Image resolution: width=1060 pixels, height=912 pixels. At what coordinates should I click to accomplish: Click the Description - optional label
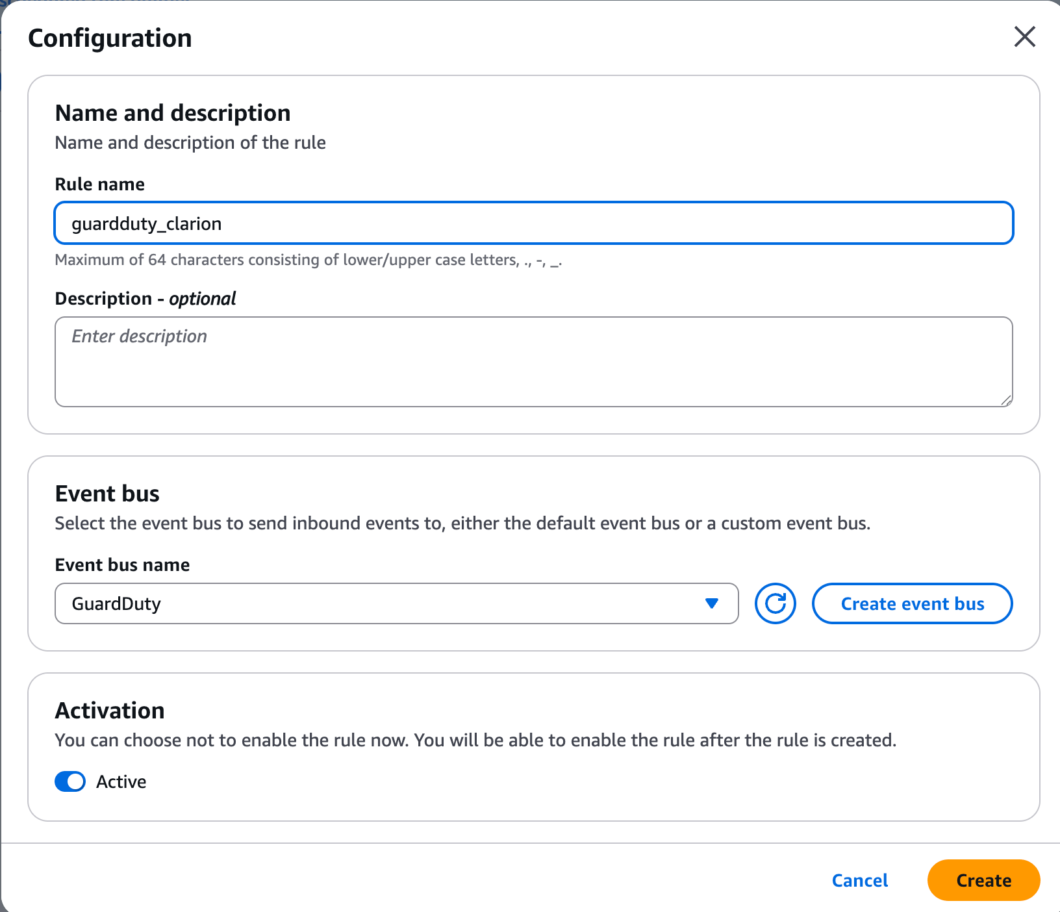tap(145, 299)
